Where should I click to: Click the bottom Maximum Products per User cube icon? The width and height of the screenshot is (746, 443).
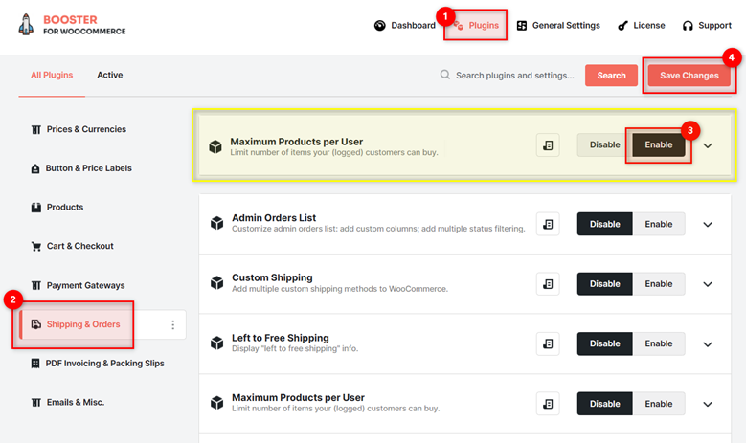pos(217,402)
